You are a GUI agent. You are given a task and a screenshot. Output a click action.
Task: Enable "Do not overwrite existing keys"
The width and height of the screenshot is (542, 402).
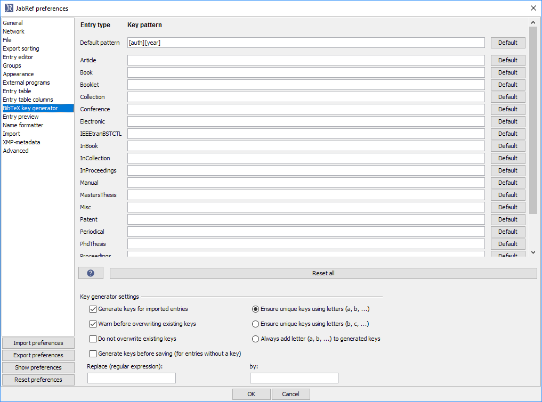[x=93, y=338]
